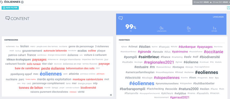
Task: Click the ADD FILTER button
Action: tap(10, 8)
